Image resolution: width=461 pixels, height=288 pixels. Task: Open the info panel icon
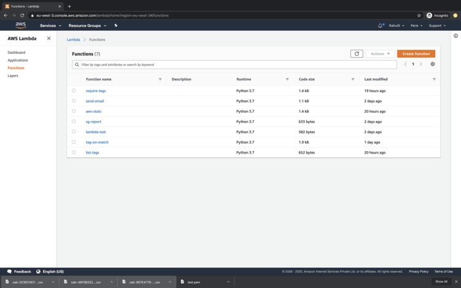[x=455, y=36]
